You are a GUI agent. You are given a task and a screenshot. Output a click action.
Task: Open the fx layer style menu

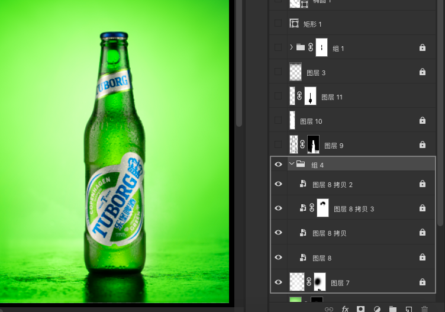[345, 309]
